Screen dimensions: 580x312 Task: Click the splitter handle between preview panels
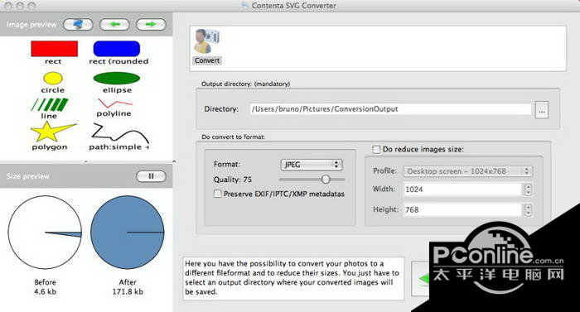click(x=86, y=161)
